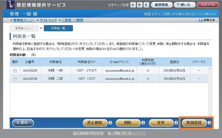Click the 利用者一覧 breadcrumb tab
The width and height of the screenshot is (222, 138).
58,28
